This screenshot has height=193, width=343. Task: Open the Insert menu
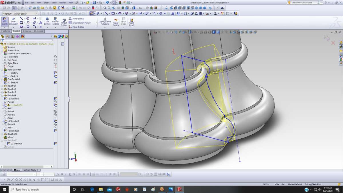pos(46,3)
